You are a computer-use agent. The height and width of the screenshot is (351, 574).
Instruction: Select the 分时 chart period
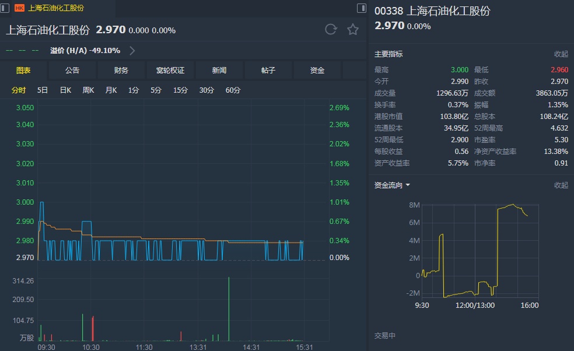[19, 90]
